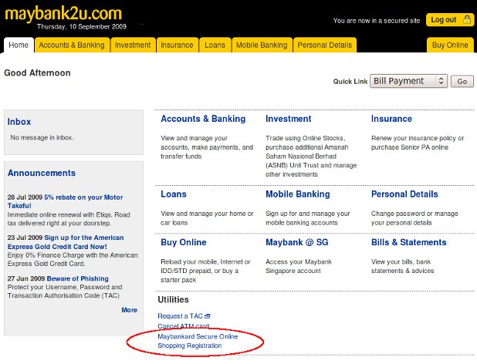The height and width of the screenshot is (364, 477).
Task: Click 'View your bills, bank statements & advices'
Action: click(402, 266)
